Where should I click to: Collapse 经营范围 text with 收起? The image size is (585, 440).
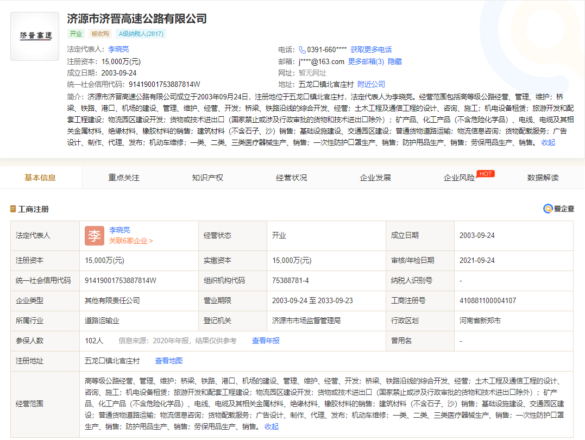(272, 426)
